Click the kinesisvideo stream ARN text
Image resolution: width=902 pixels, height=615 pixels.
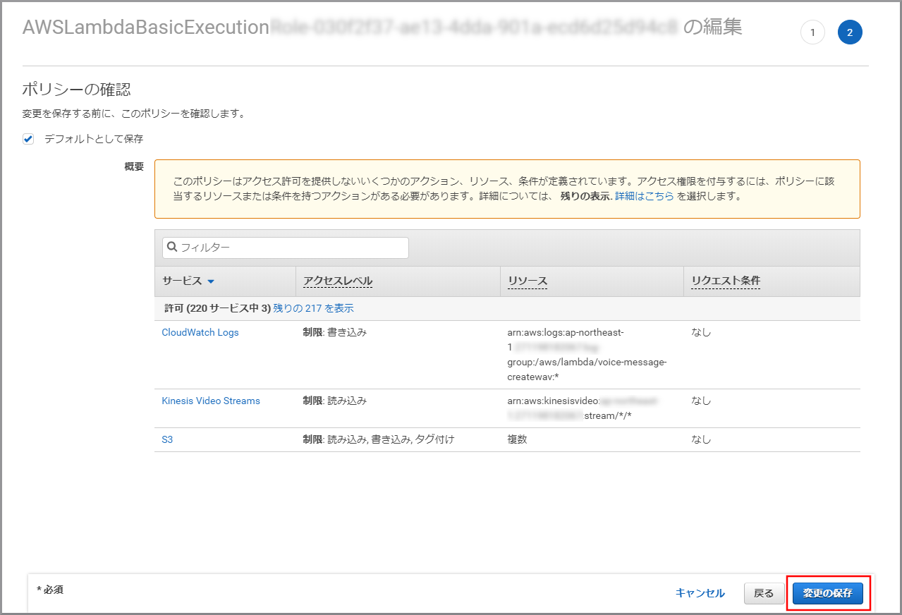pos(583,408)
